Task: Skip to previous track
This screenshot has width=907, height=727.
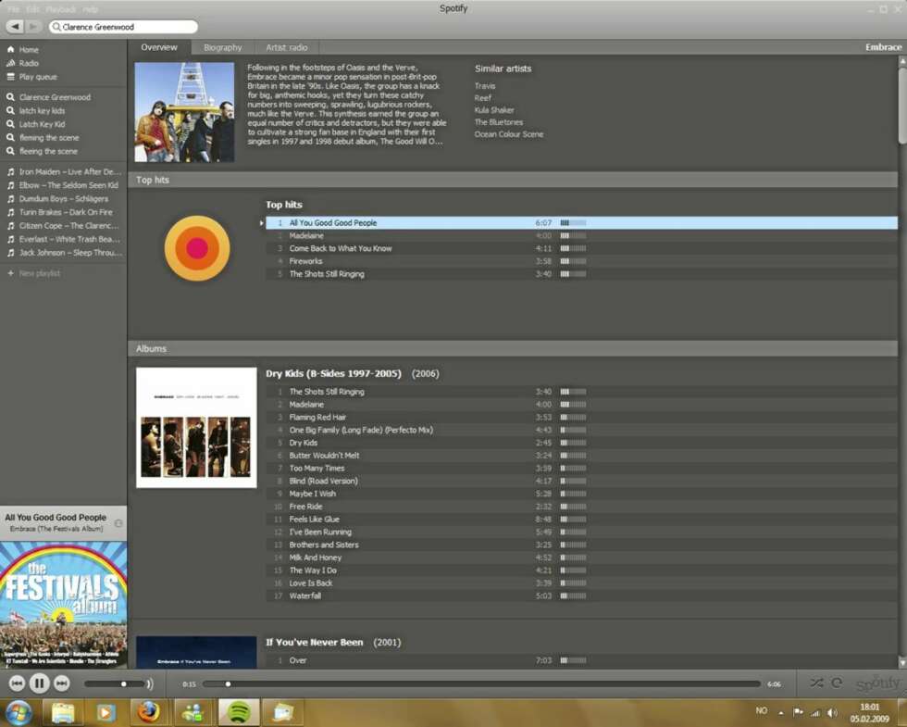Action: pos(17,684)
